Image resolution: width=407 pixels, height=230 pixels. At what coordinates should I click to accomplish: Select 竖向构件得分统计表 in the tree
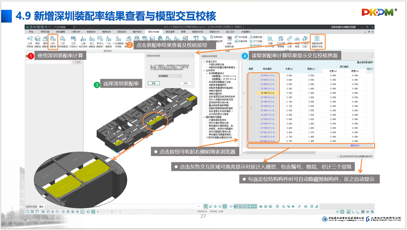(219, 102)
